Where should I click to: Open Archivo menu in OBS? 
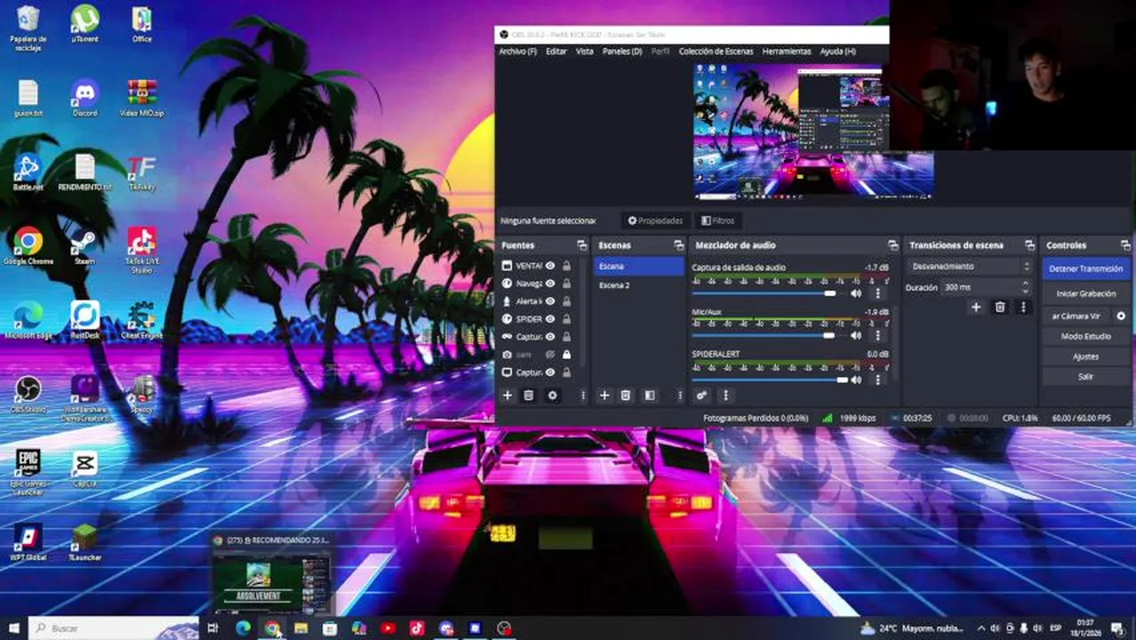coord(517,52)
